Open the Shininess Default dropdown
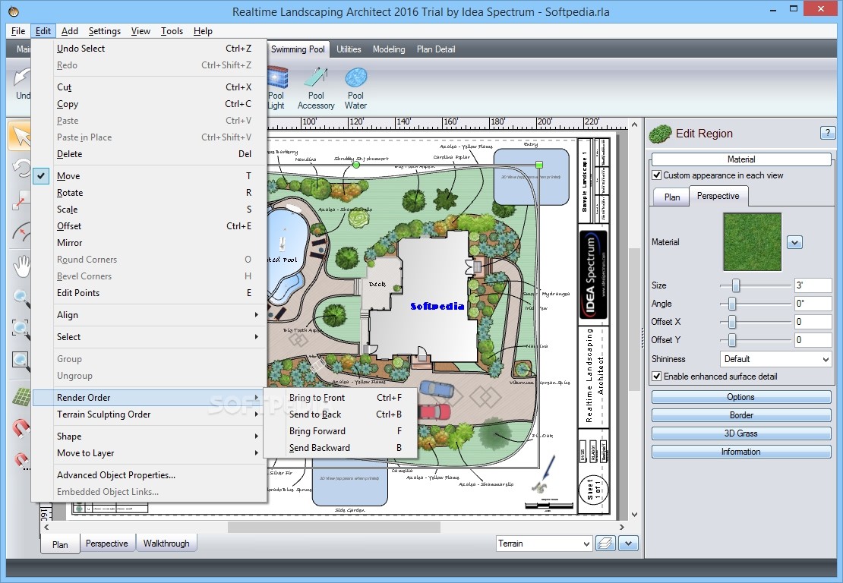Image resolution: width=843 pixels, height=583 pixels. coord(776,359)
